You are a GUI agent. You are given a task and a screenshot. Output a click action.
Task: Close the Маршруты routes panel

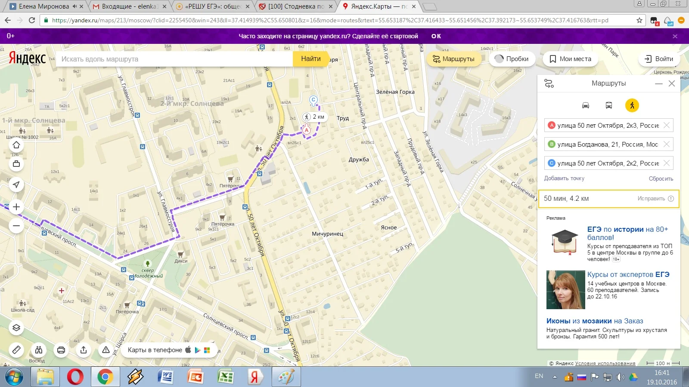click(672, 83)
